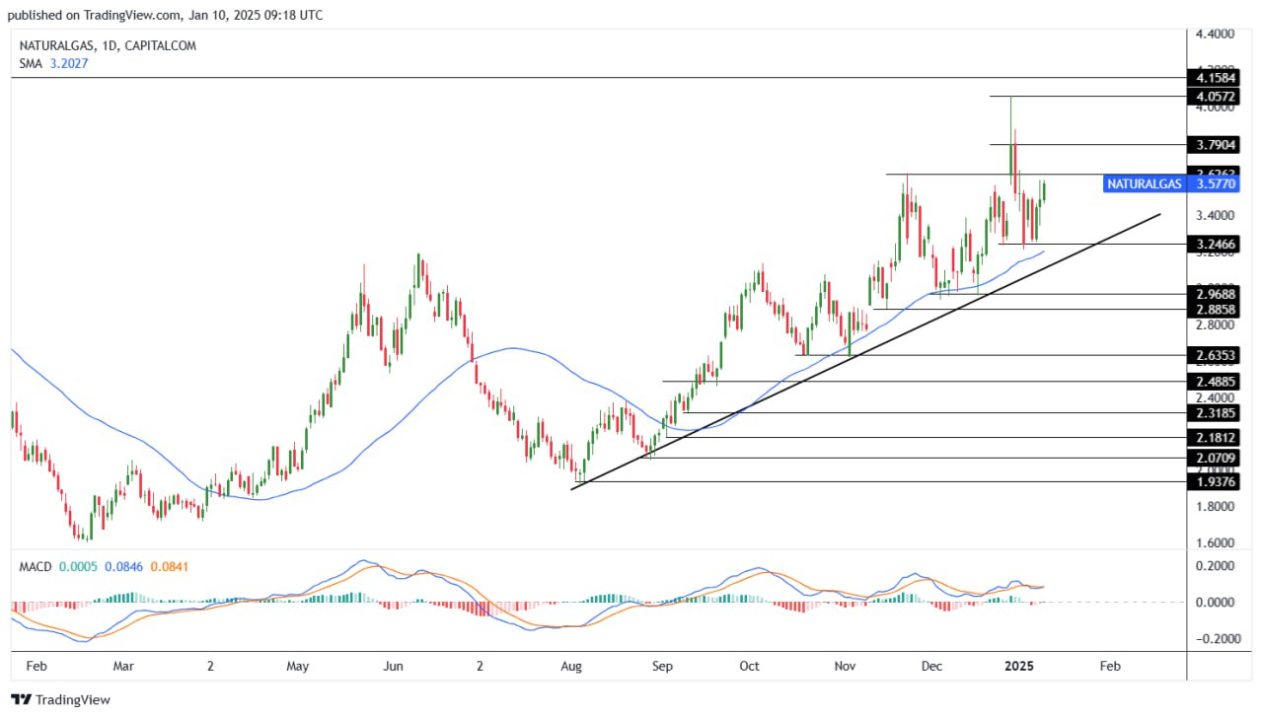Click the 2.4885 price level label
Image resolution: width=1263 pixels, height=718 pixels.
tap(1215, 382)
